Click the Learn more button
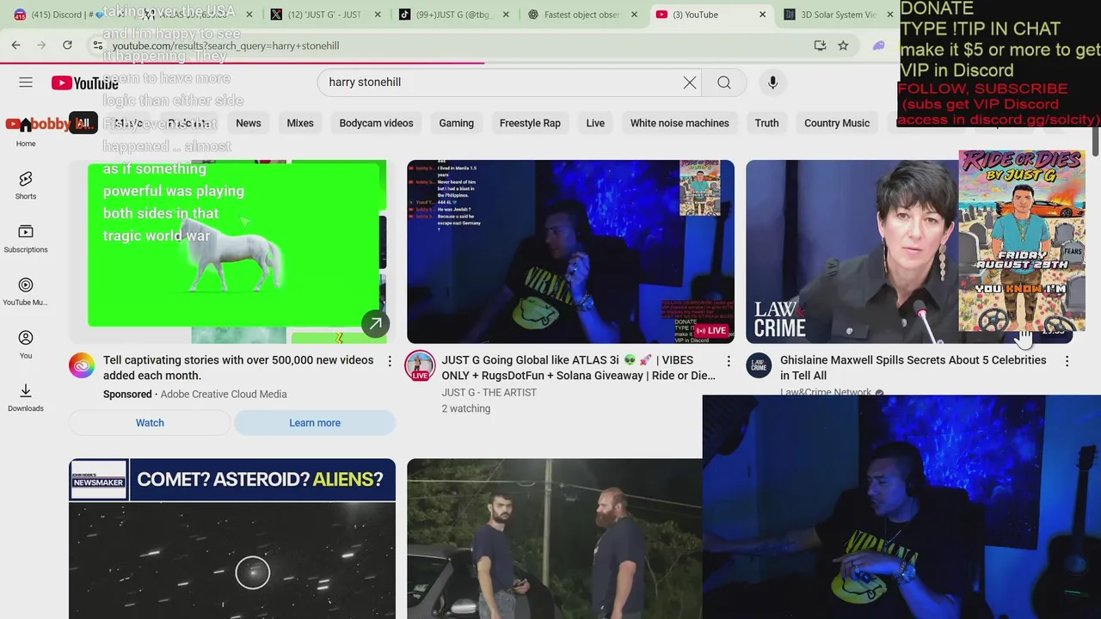The height and width of the screenshot is (619, 1101). point(315,423)
